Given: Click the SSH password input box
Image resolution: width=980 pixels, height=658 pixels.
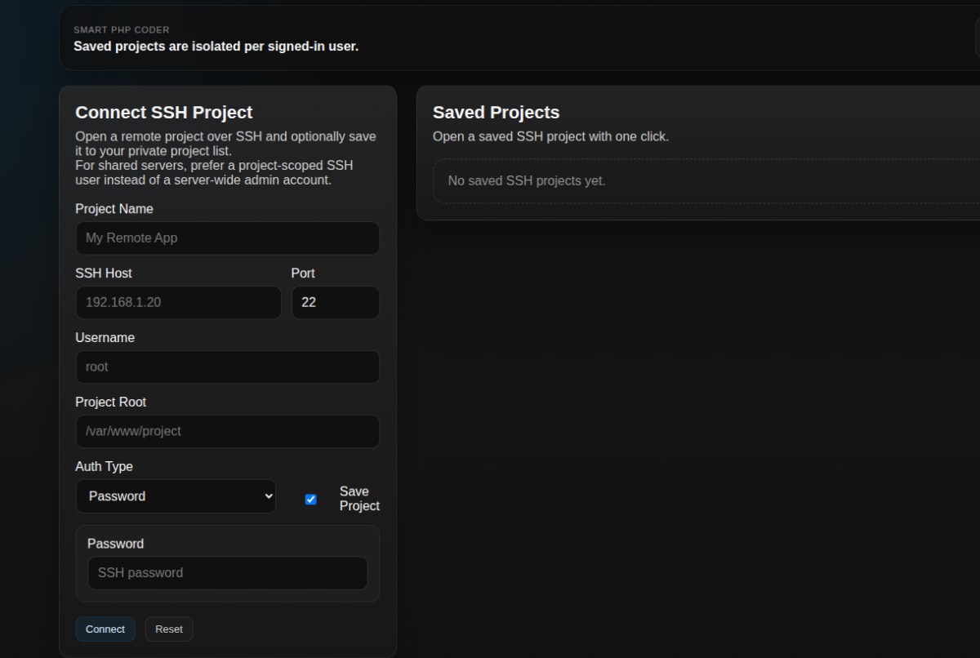Looking at the screenshot, I should pyautogui.click(x=227, y=573).
